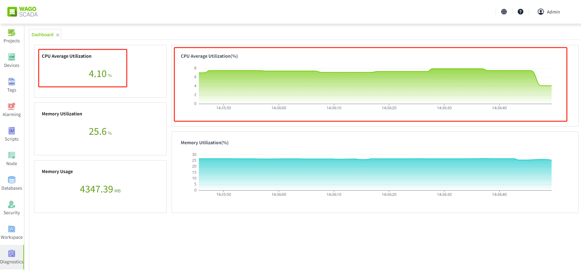
Task: Switch to the Dashboard tab
Action: [x=42, y=35]
